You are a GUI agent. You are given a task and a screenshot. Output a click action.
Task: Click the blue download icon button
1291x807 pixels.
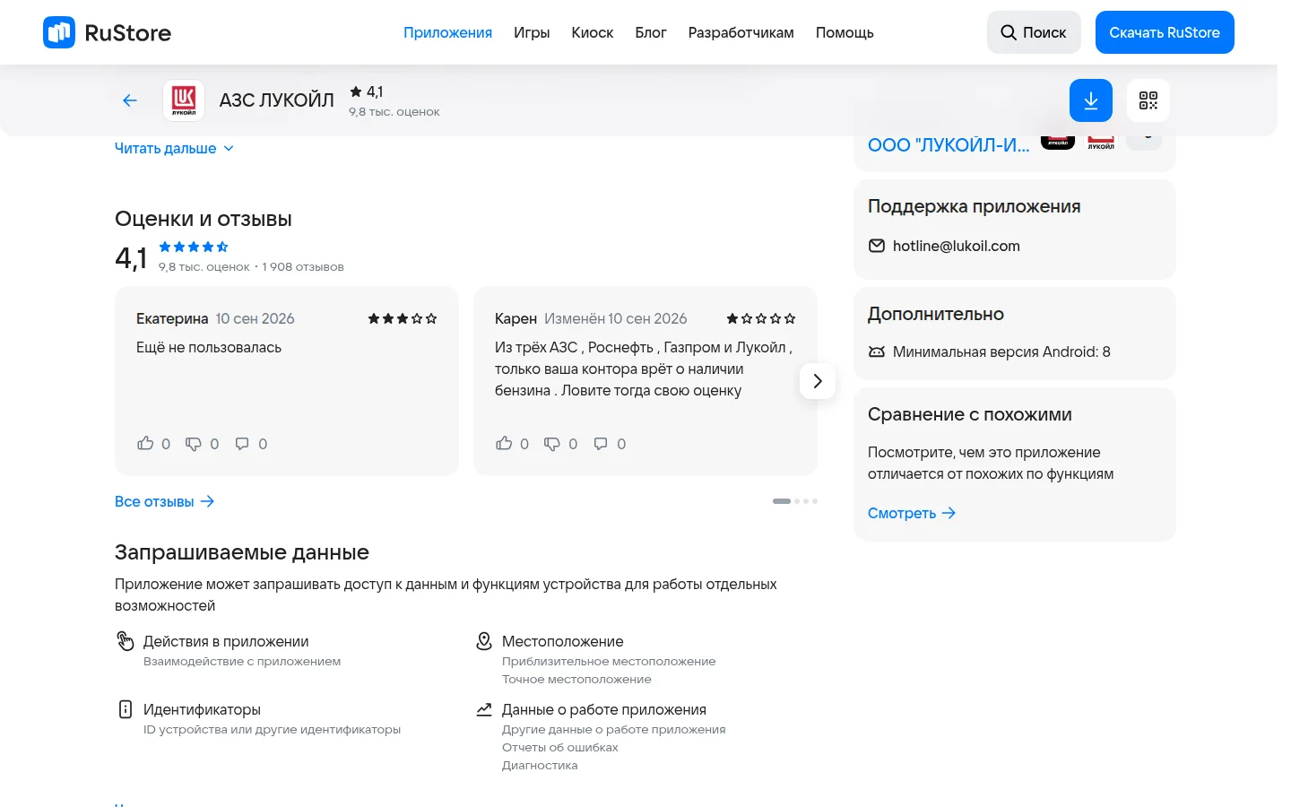coord(1091,100)
